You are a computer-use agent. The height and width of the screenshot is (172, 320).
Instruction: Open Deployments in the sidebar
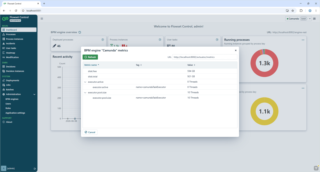pyautogui.click(x=19, y=81)
